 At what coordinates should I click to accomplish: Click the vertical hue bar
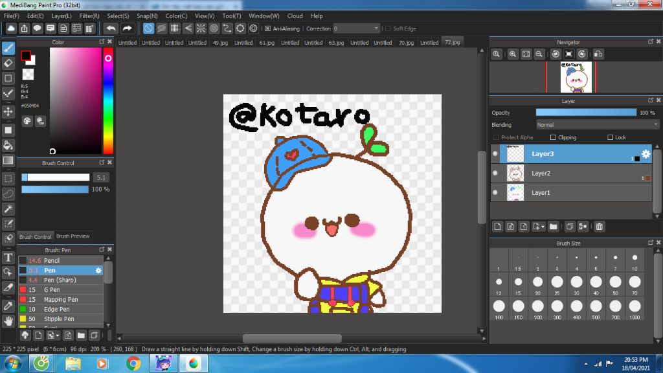click(108, 100)
